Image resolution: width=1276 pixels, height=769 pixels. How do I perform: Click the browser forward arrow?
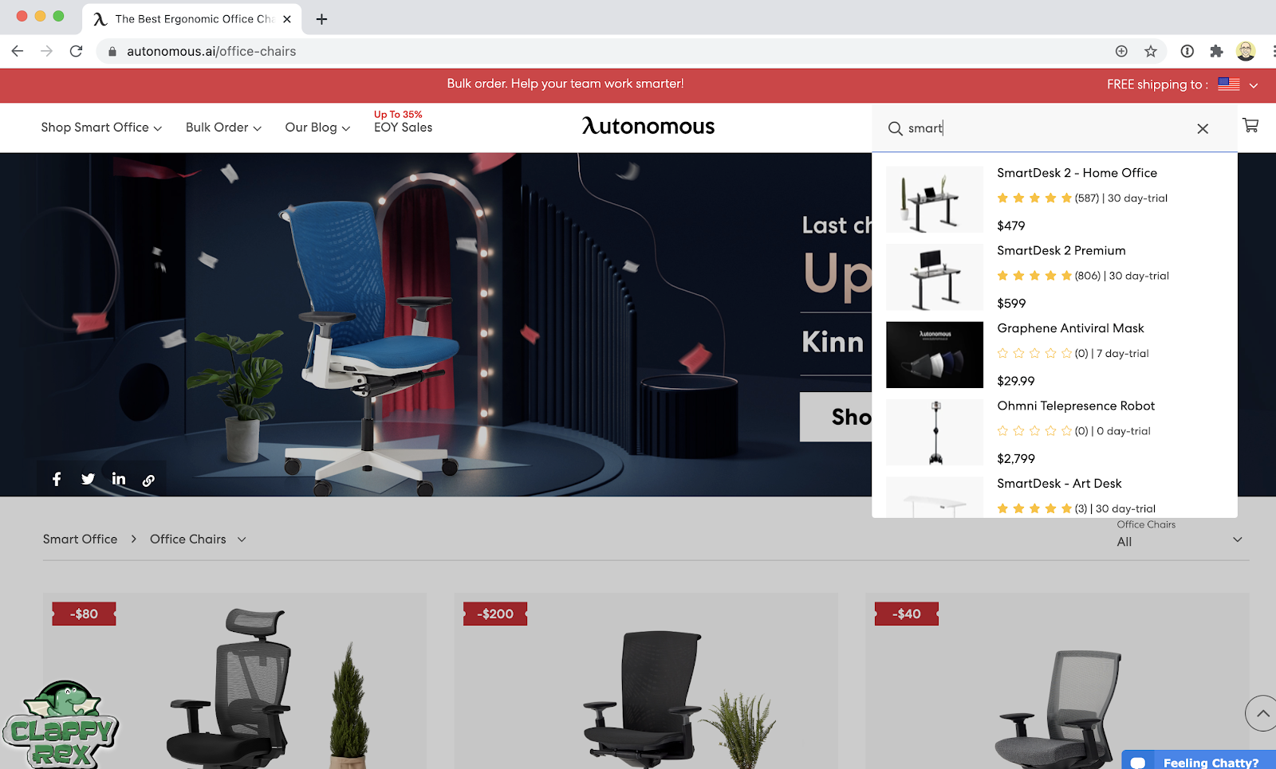[47, 51]
